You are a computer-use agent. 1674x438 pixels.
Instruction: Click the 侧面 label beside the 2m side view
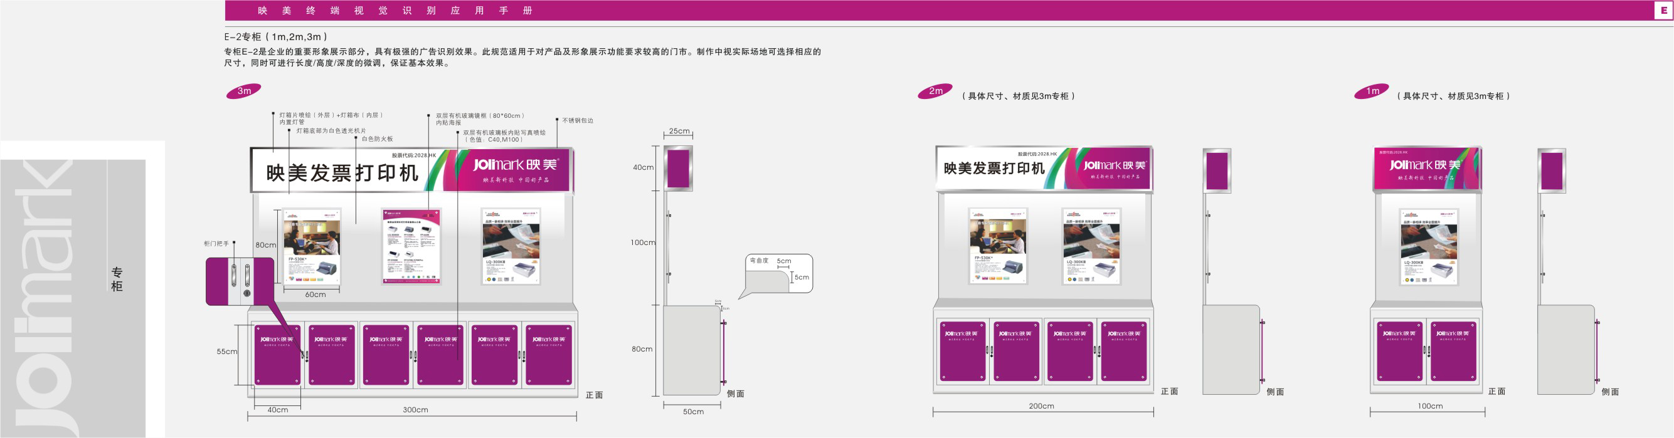pyautogui.click(x=1276, y=393)
